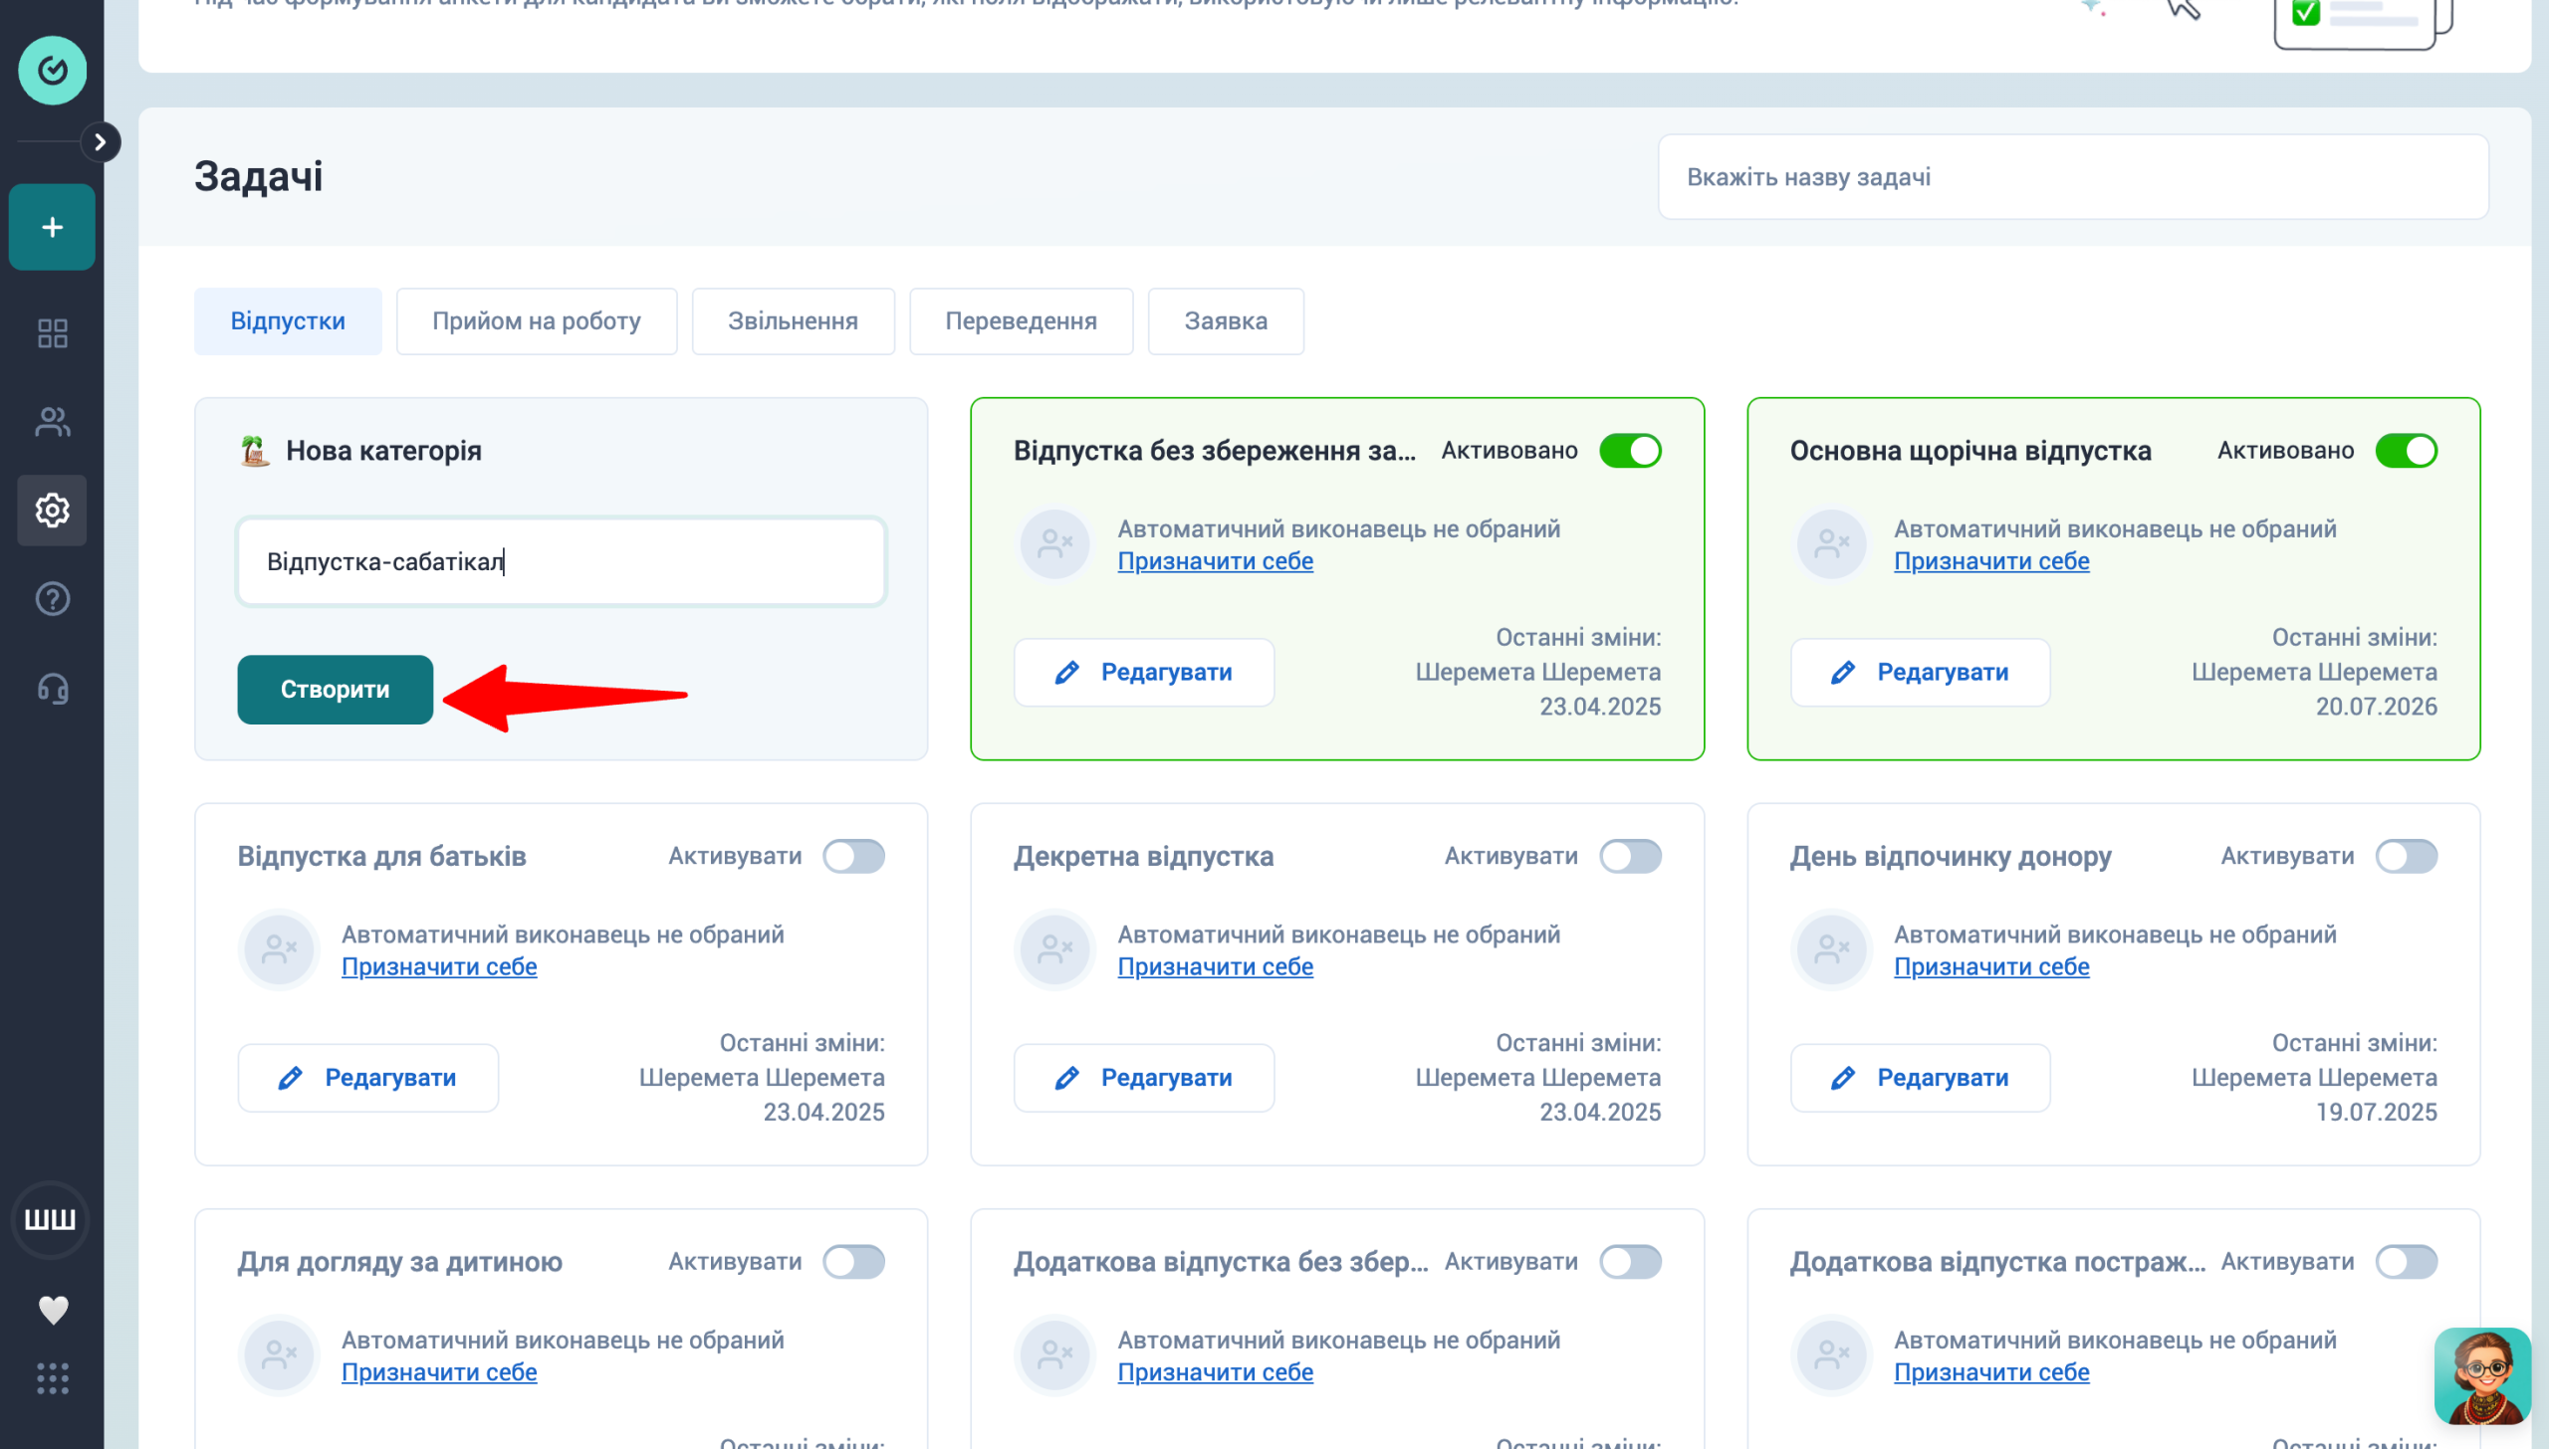Switch to the Звільнення tab
Viewport: 2549px width, 1449px height.
point(793,321)
